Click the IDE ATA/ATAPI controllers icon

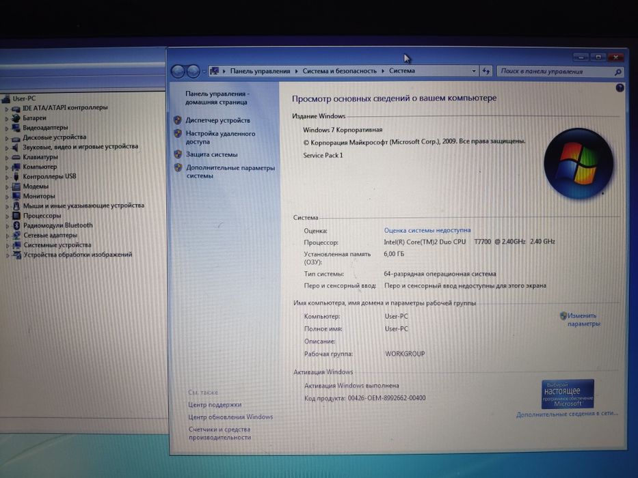16,109
